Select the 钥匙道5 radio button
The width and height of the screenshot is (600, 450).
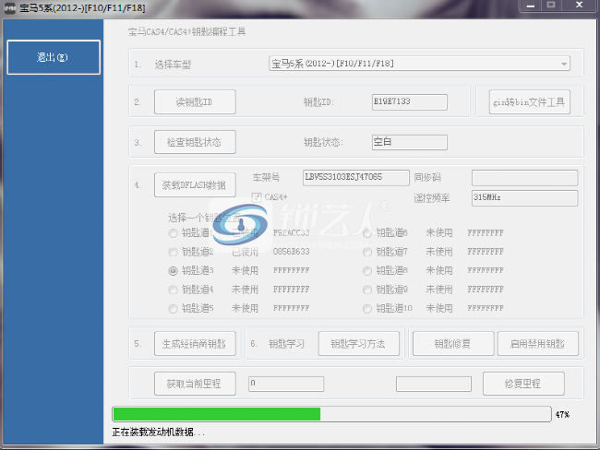173,309
